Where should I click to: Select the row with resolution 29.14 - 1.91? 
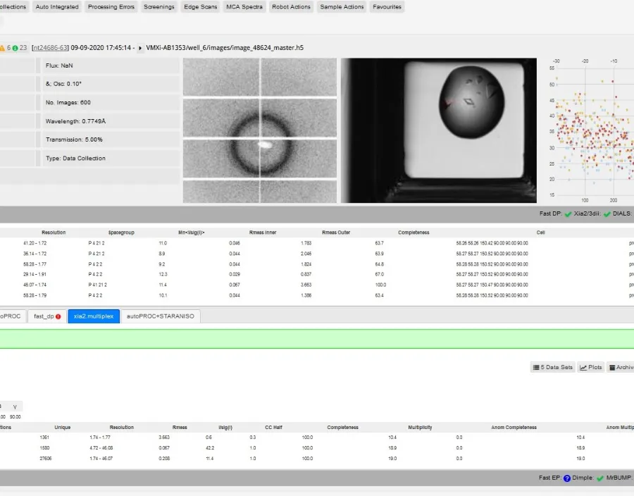pyautogui.click(x=317, y=275)
